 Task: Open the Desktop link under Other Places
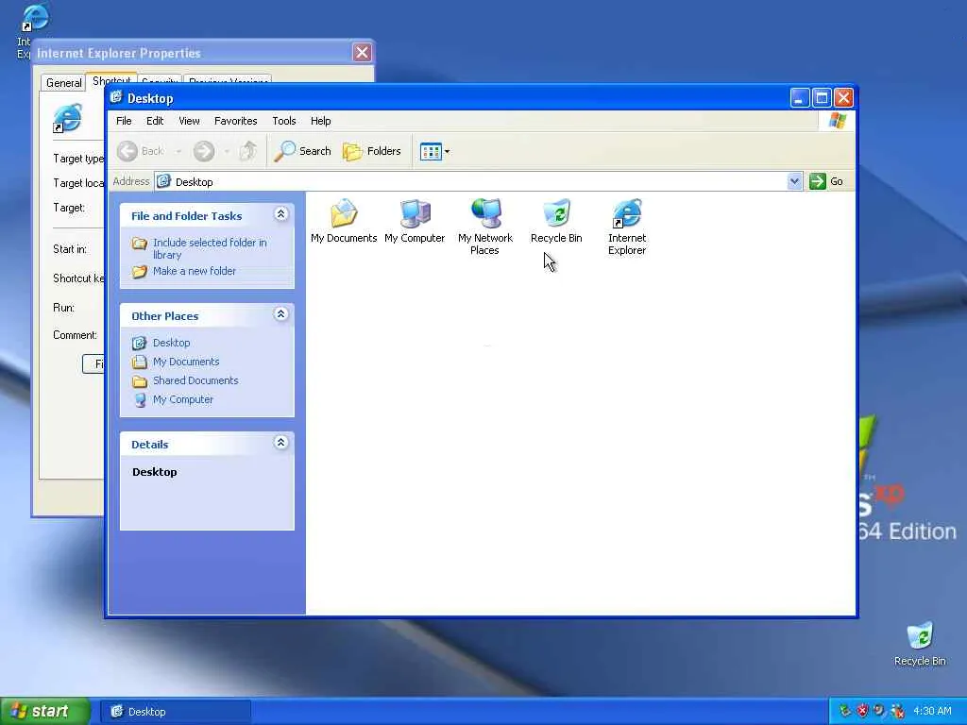point(172,343)
